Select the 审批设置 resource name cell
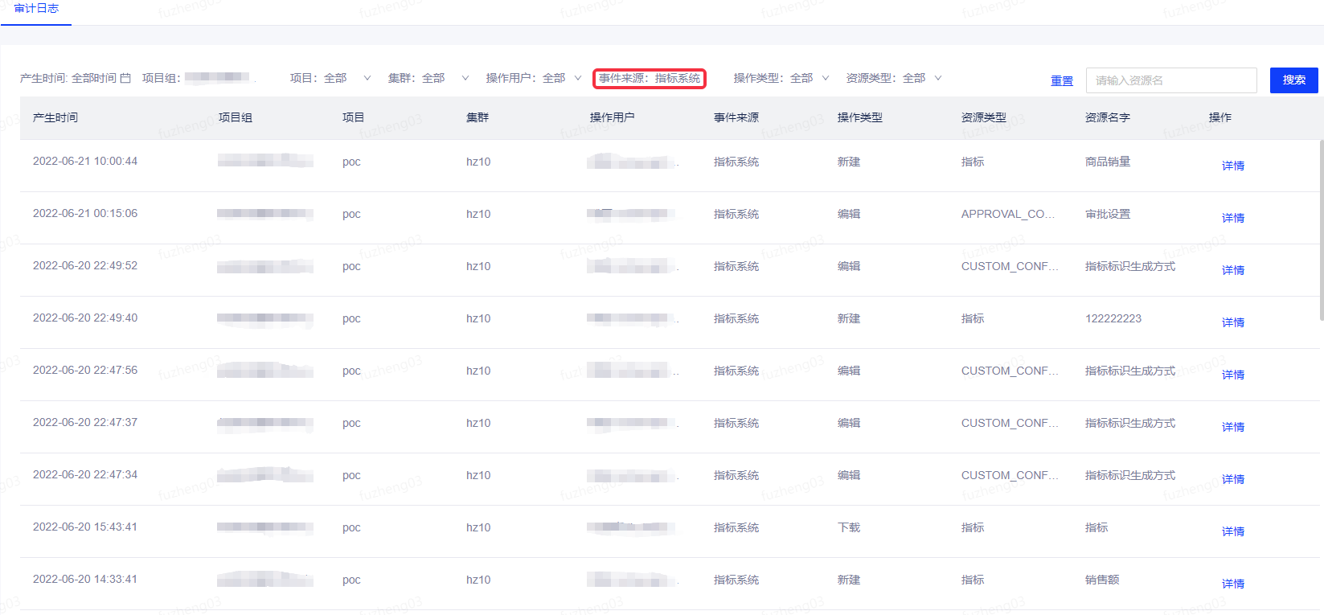The image size is (1324, 615). pos(1108,214)
